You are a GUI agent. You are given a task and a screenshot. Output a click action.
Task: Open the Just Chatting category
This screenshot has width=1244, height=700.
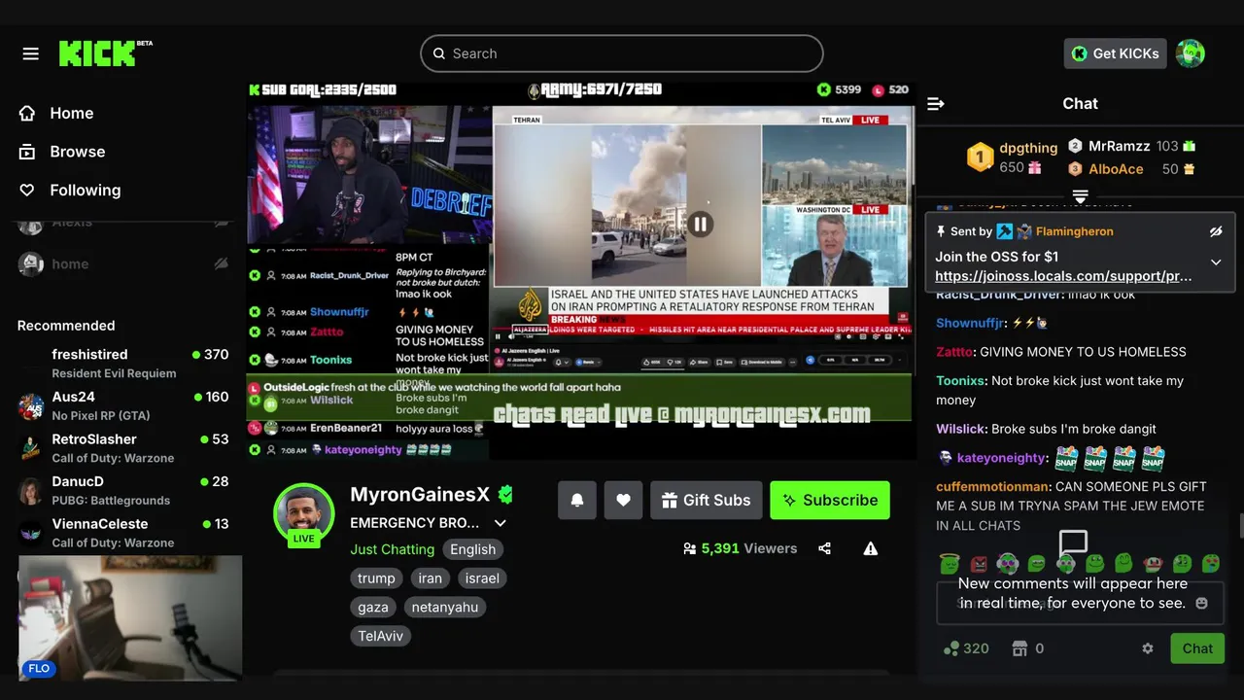[x=393, y=549]
